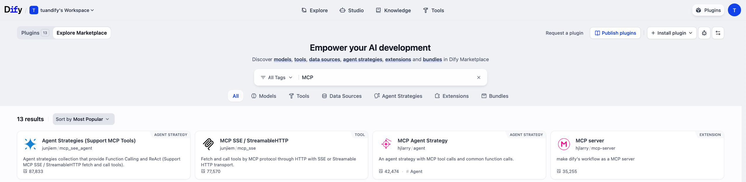Screen dimensions: 746x182
Task: Click the Publish plugins button
Action: [x=615, y=33]
